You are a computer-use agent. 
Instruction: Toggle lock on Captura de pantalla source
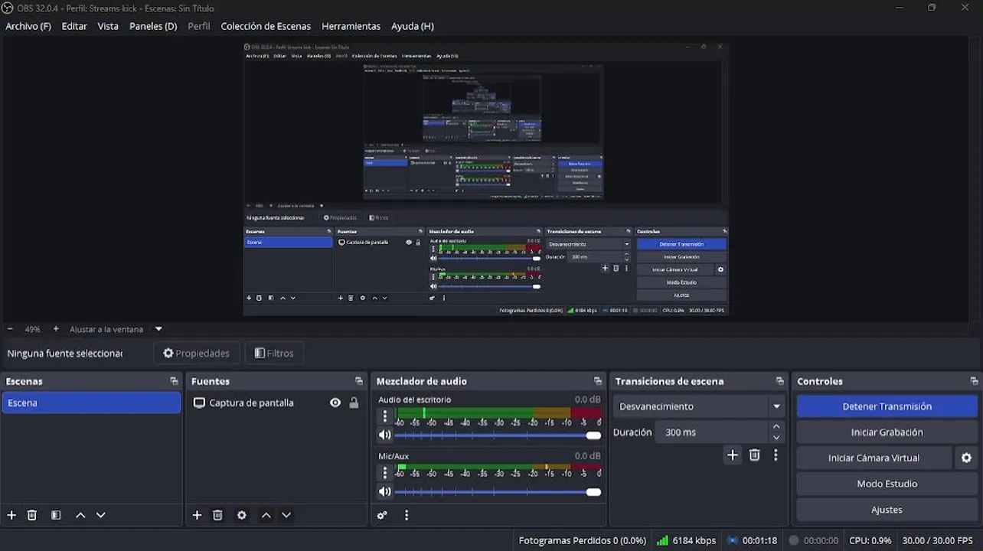pos(354,403)
